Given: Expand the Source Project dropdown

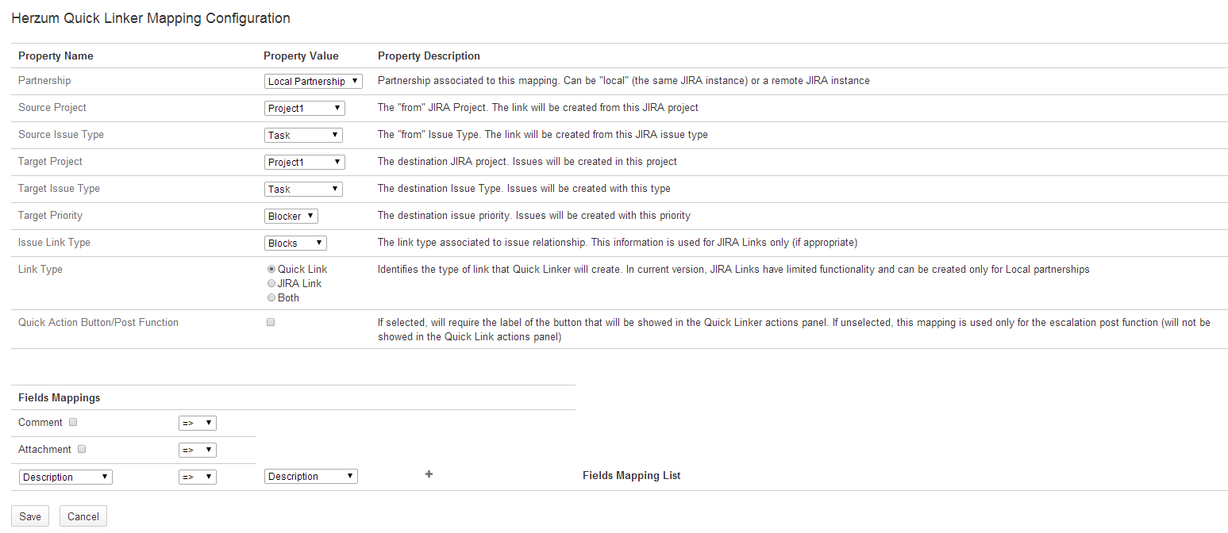Looking at the screenshot, I should (x=304, y=108).
